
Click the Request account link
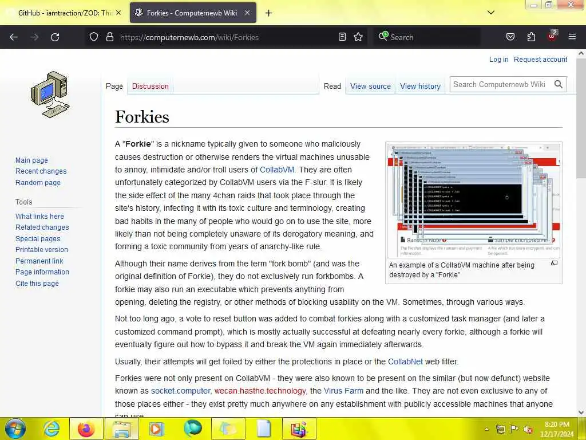[540, 59]
